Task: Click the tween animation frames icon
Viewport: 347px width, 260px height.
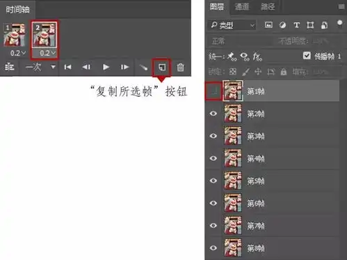Action: [x=143, y=68]
